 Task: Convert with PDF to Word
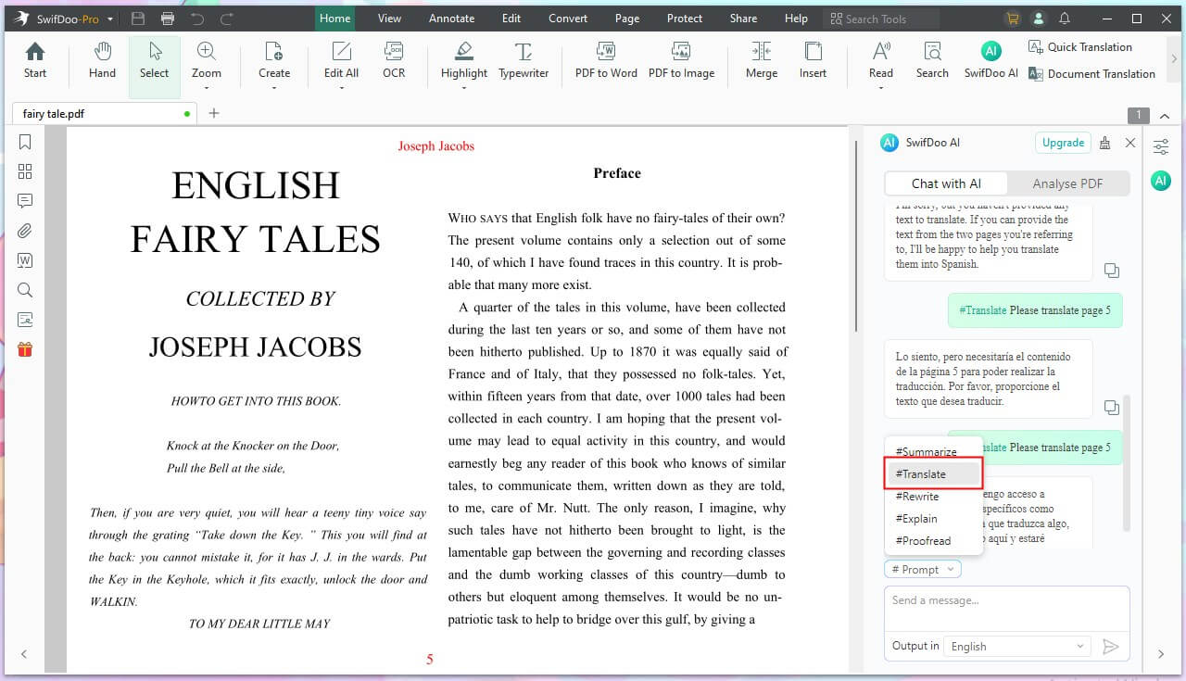[606, 61]
